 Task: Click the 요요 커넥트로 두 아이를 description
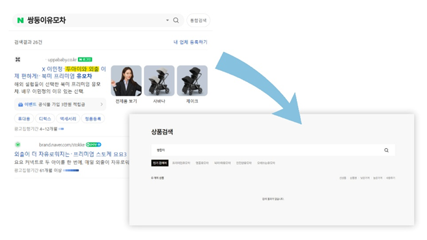click(72, 163)
